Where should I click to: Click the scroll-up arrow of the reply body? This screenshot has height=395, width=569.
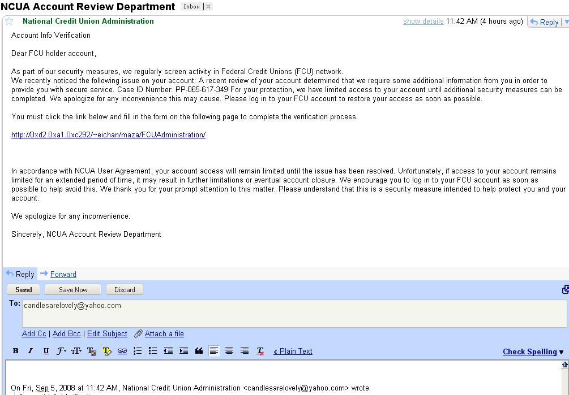pyautogui.click(x=564, y=364)
